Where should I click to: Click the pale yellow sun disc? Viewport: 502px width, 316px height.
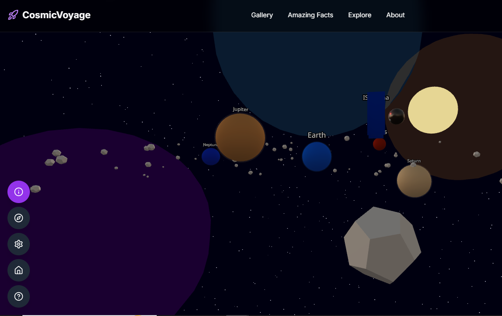pos(432,110)
